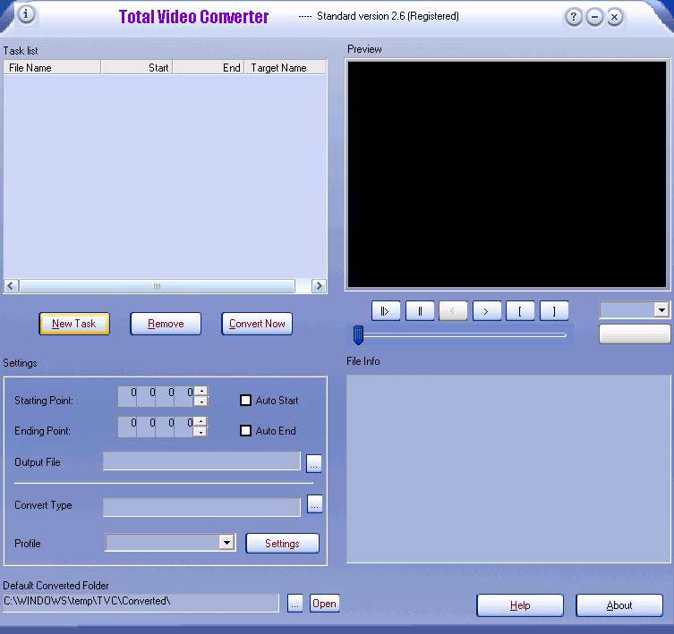
Task: Click the End column header
Action: click(x=209, y=67)
